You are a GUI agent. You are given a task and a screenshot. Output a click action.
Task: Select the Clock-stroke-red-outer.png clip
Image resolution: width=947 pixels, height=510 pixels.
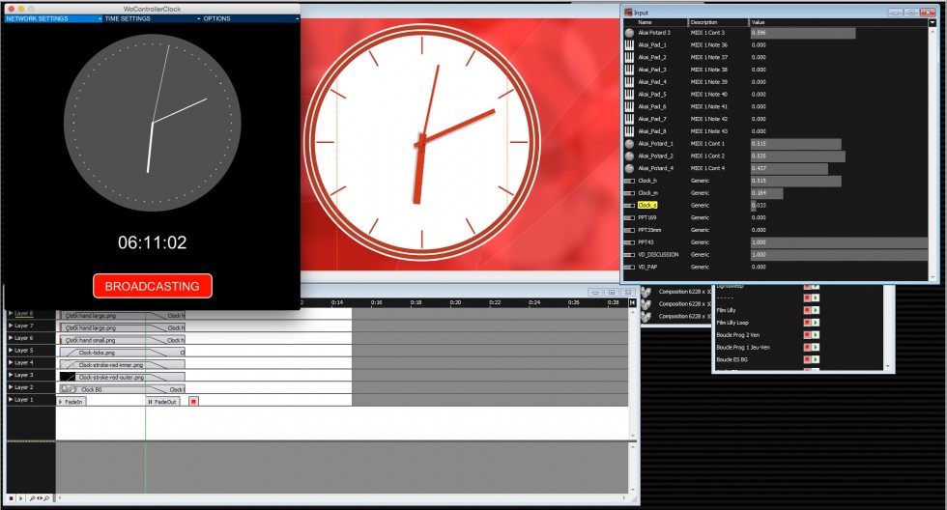[x=122, y=378]
